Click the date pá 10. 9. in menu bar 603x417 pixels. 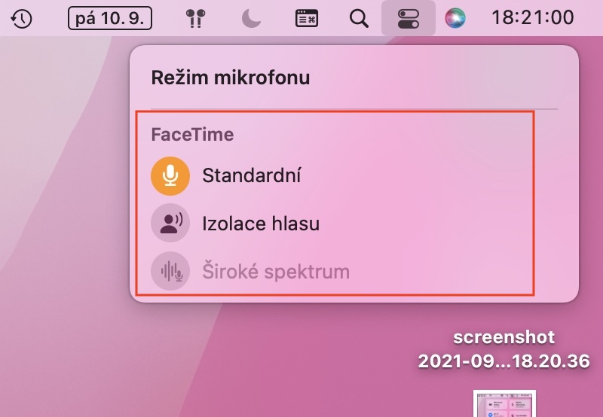tap(109, 18)
